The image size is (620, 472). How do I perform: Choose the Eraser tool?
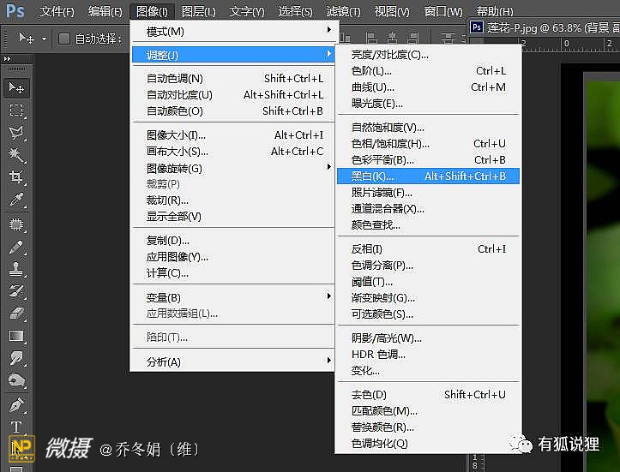[x=15, y=314]
